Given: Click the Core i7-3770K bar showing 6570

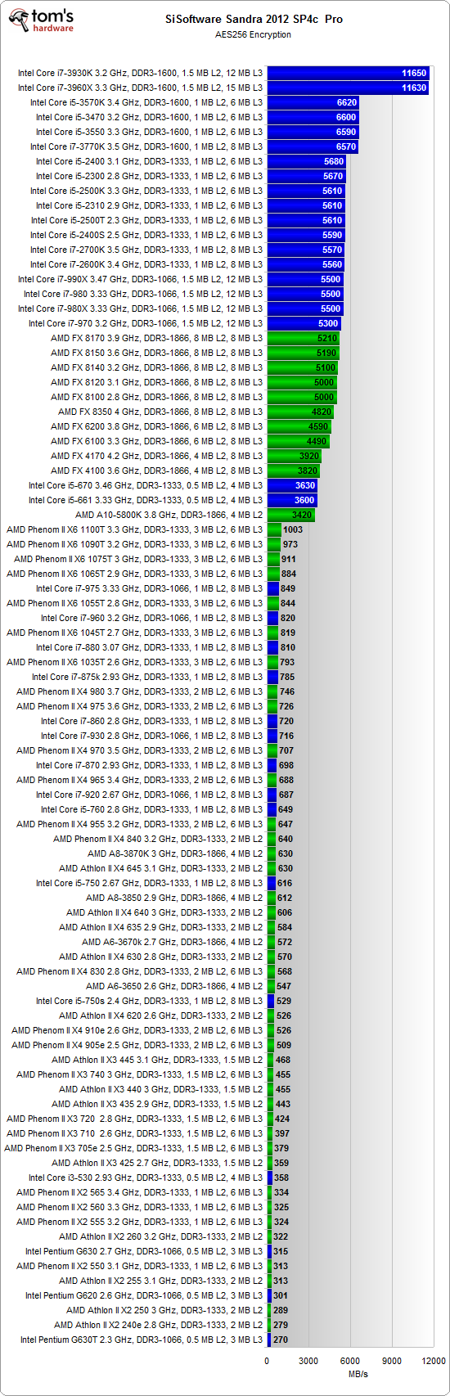Looking at the screenshot, I should point(313,146).
